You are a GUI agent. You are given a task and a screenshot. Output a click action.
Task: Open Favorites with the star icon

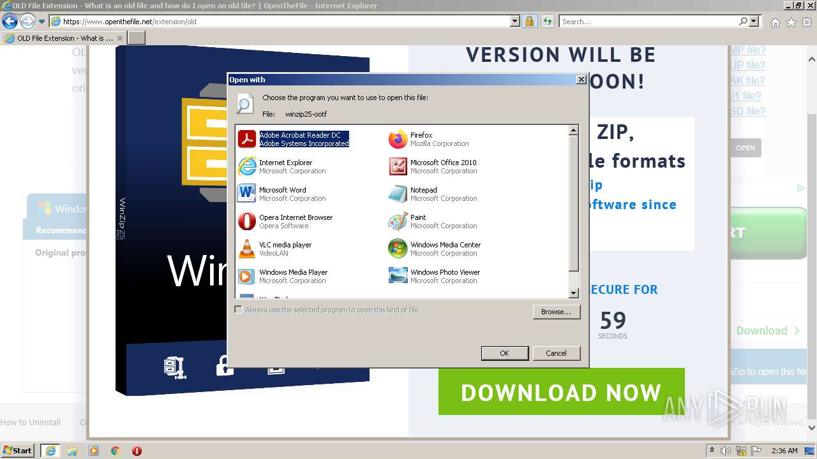(791, 22)
